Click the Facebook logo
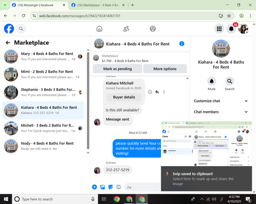 [9, 29]
